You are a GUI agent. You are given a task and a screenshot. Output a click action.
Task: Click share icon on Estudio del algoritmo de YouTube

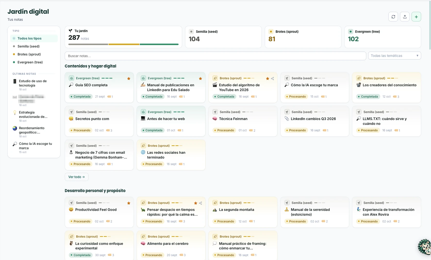[272, 78]
